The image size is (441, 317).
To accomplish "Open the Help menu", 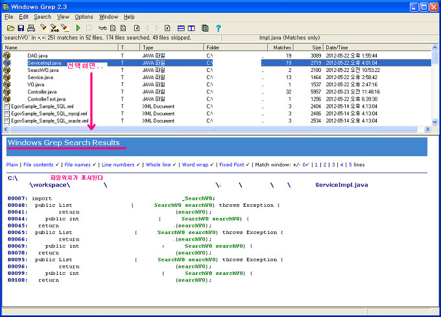I will [129, 17].
